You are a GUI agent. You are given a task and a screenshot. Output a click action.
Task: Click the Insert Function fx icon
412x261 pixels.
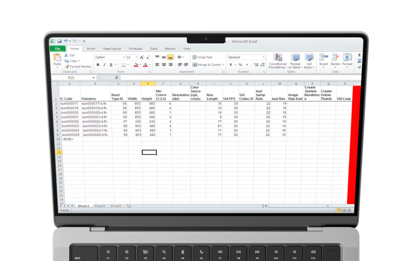pyautogui.click(x=116, y=78)
